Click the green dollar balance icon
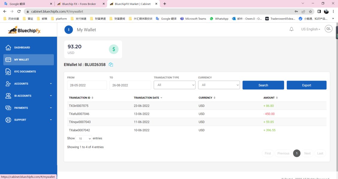Screen dimensions: 338x179 [113, 49]
